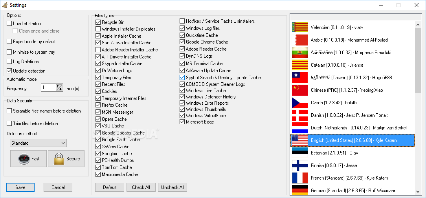This screenshot has width=426, height=198.
Task: Click the United States flag icon
Action: [300, 140]
